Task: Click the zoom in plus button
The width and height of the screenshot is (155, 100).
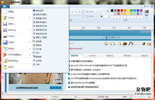Action: pos(149,97)
